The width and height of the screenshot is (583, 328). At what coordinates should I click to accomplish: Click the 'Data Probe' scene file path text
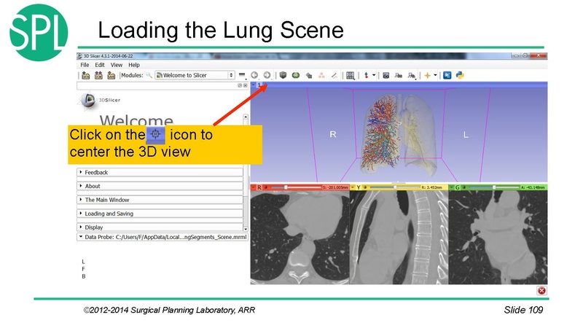click(x=181, y=237)
